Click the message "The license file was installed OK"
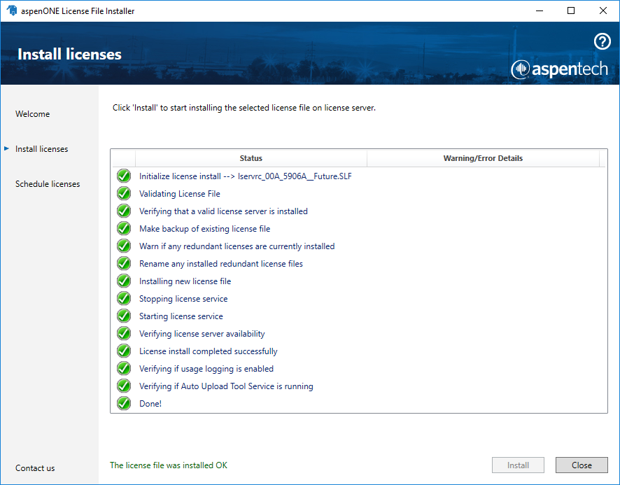Screen dimensions: 620x485 point(167,465)
